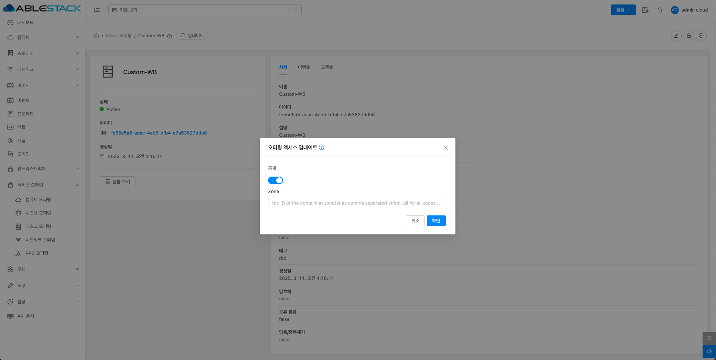The image size is (716, 360).
Task: Open the 생성 create dropdown button
Action: pos(623,10)
